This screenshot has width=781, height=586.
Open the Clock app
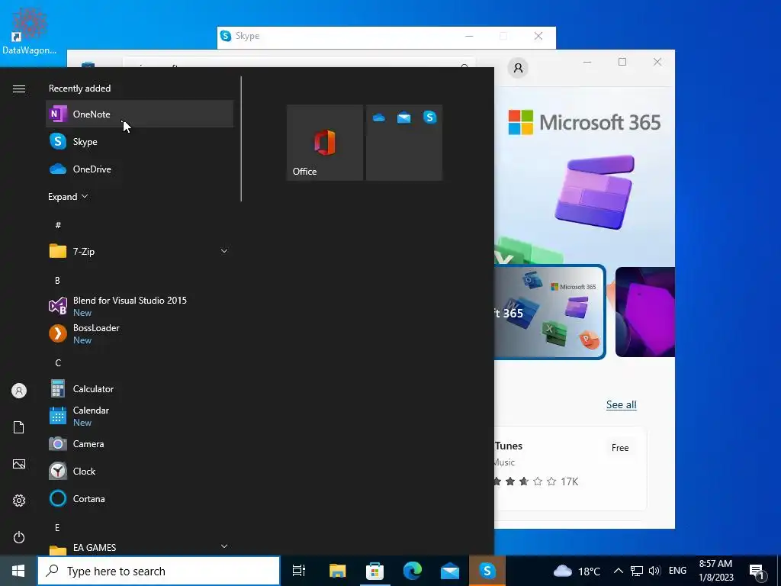[x=140, y=471]
